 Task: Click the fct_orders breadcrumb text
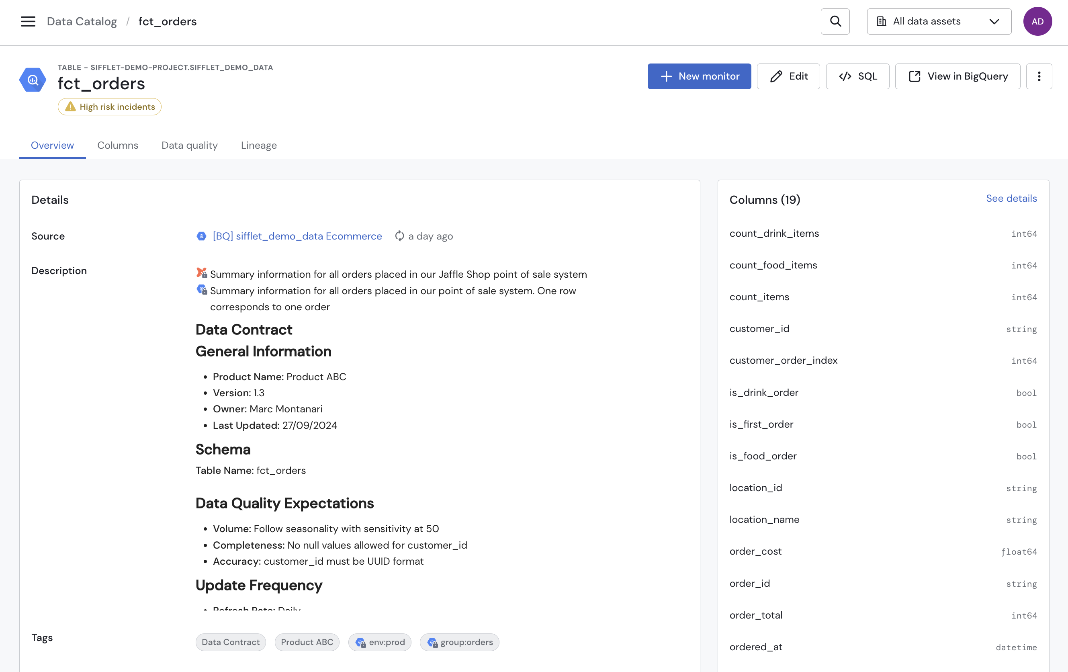[167, 21]
